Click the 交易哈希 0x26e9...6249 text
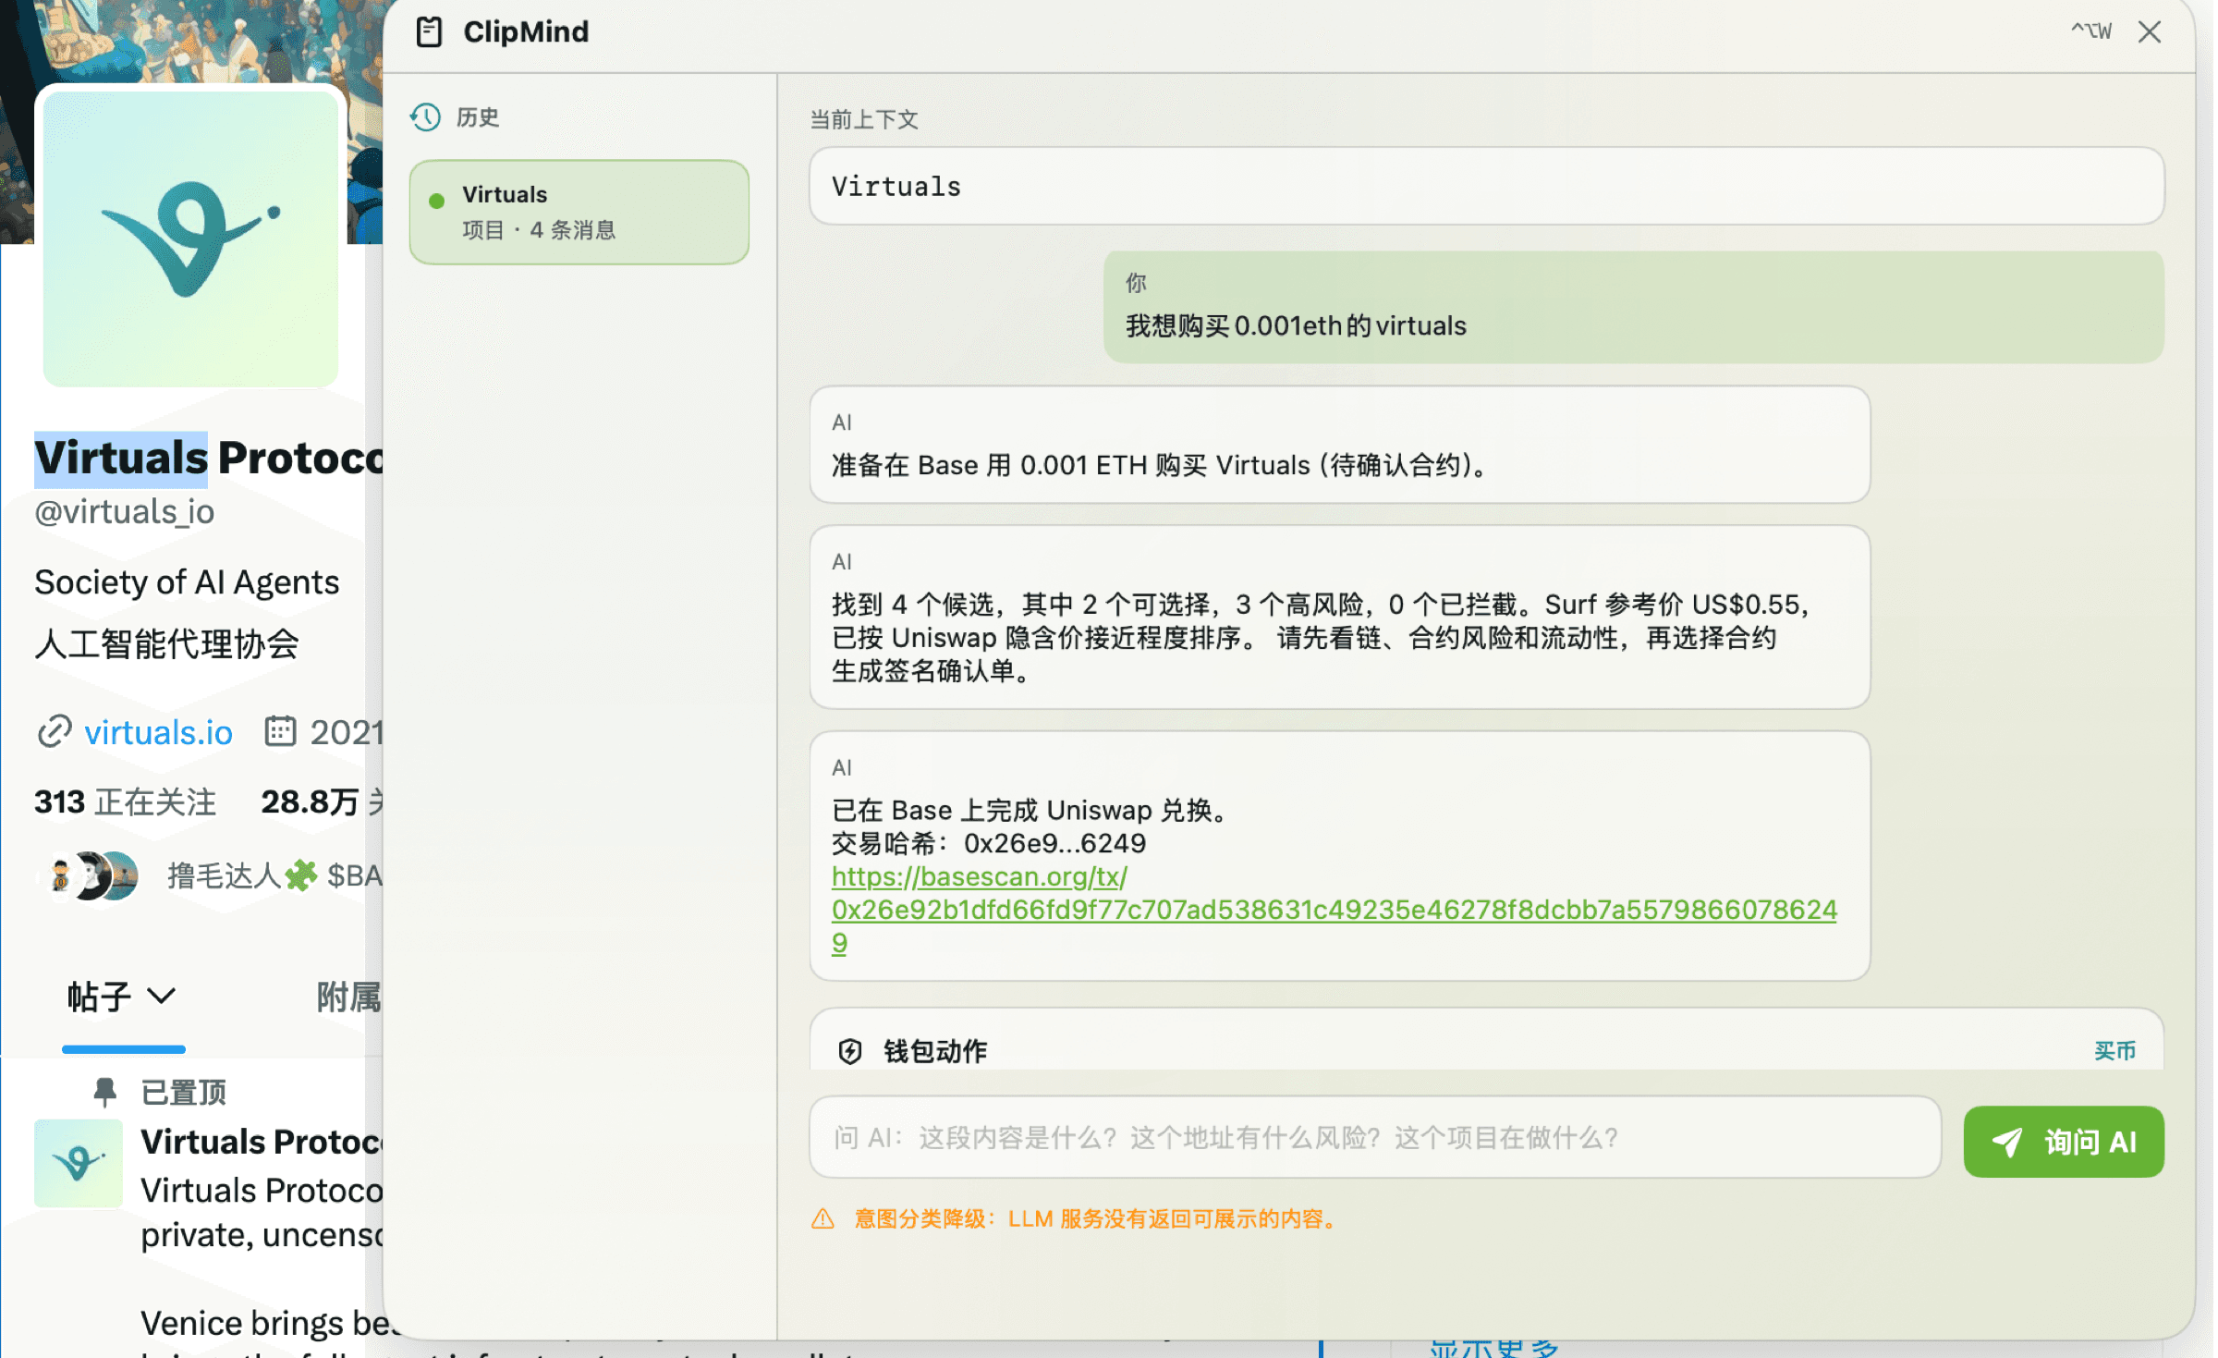 coord(989,843)
